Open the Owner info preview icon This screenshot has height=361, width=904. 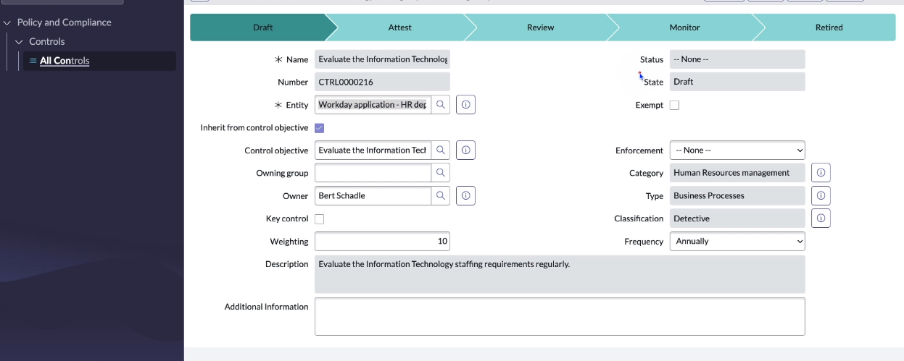pos(465,195)
